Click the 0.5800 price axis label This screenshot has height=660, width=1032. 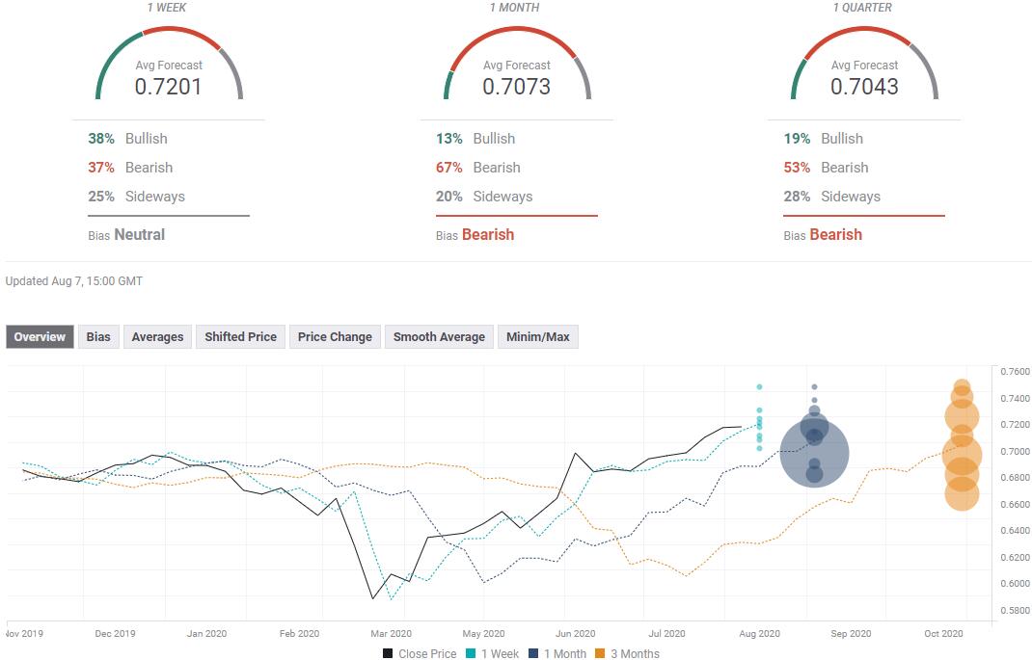[1015, 610]
